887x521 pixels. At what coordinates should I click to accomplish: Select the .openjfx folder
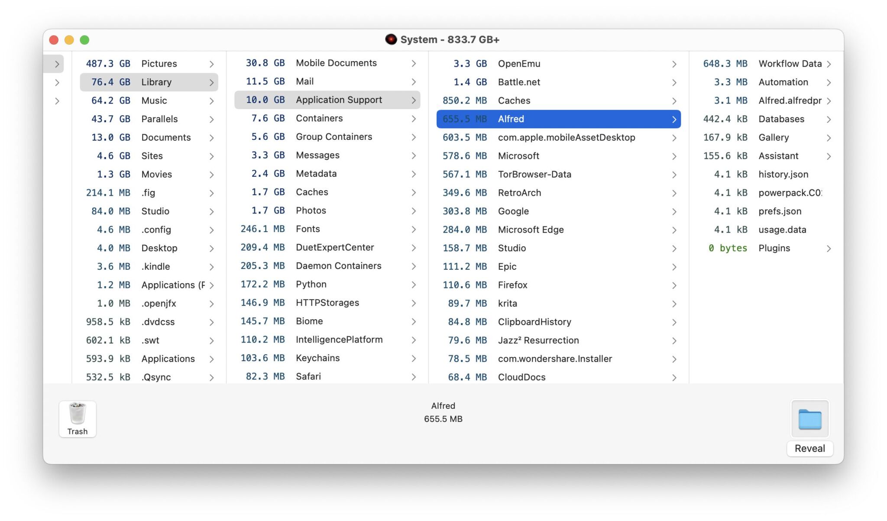click(x=149, y=304)
